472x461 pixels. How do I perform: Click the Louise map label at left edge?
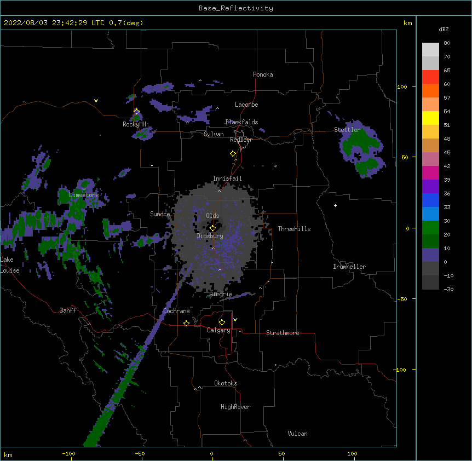10,270
